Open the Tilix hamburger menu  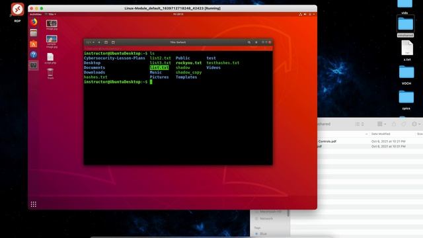[x=256, y=42]
